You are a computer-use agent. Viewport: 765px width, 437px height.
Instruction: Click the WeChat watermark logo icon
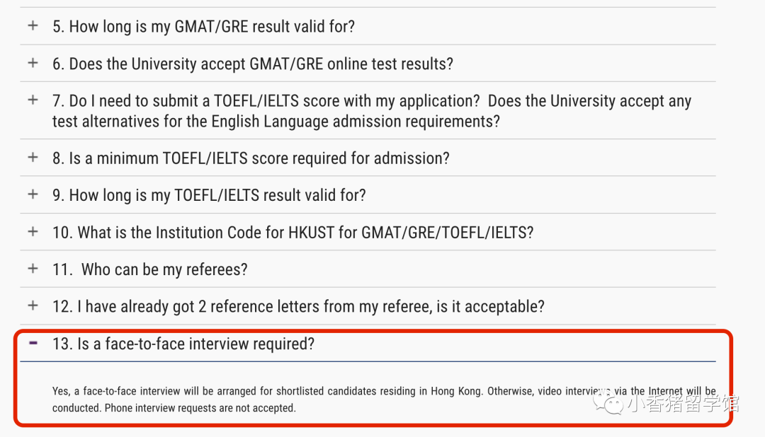608,403
